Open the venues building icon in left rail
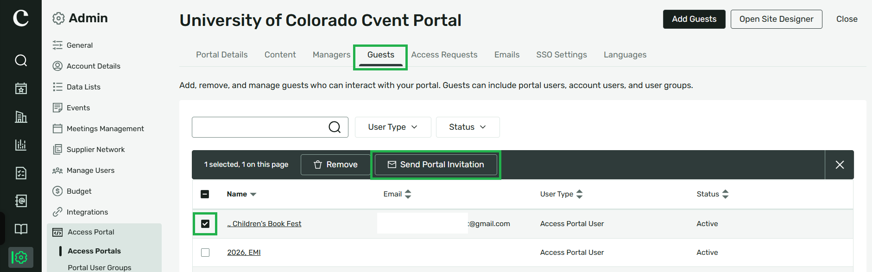 pyautogui.click(x=21, y=117)
